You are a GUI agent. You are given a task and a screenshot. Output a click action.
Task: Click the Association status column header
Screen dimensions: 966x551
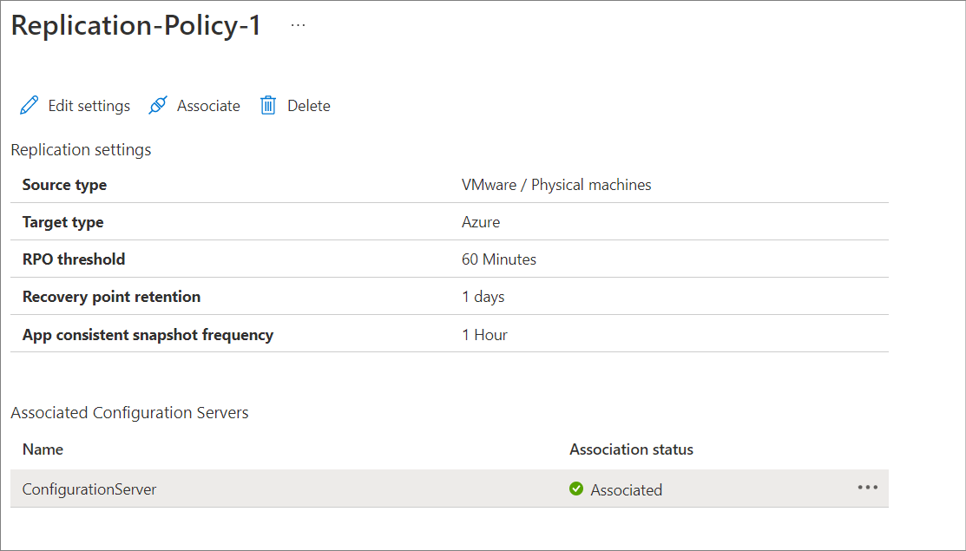(x=631, y=449)
